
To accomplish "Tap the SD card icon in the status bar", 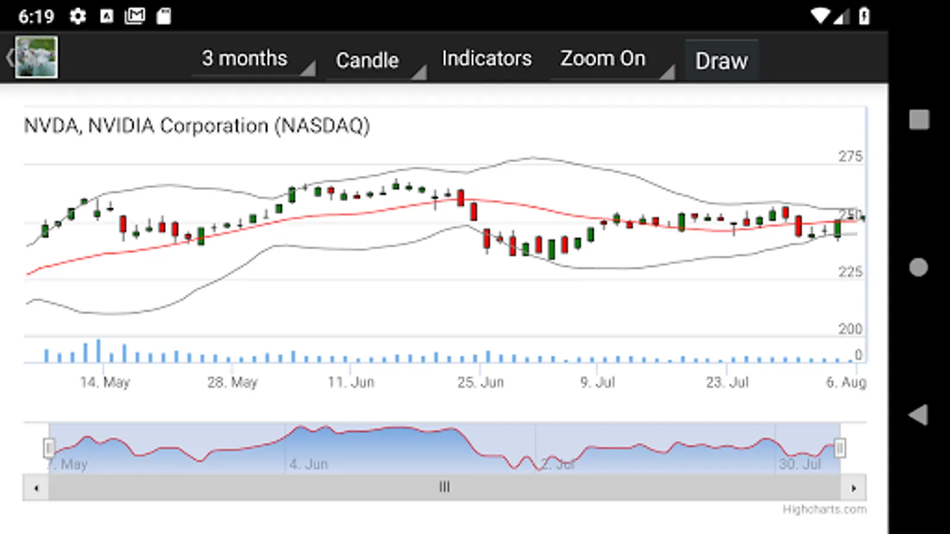I will tap(164, 16).
